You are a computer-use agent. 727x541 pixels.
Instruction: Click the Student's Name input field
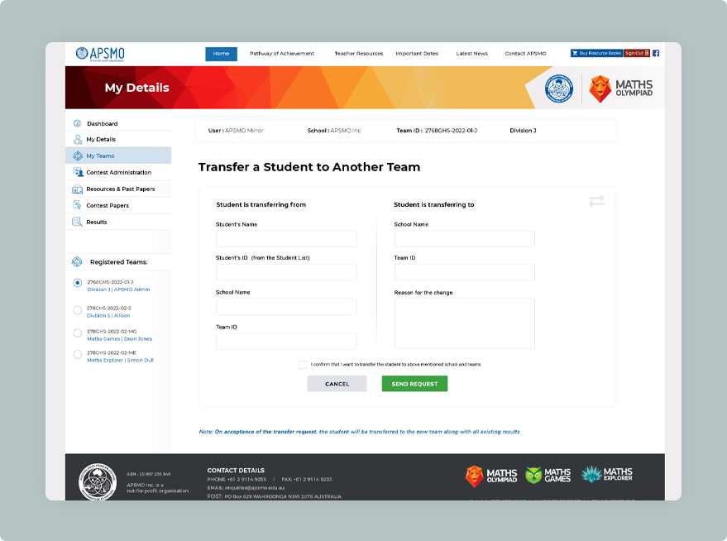286,239
